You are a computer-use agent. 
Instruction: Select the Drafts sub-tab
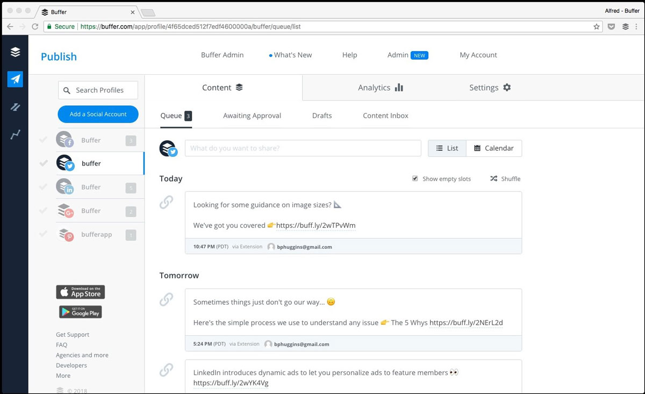[322, 116]
